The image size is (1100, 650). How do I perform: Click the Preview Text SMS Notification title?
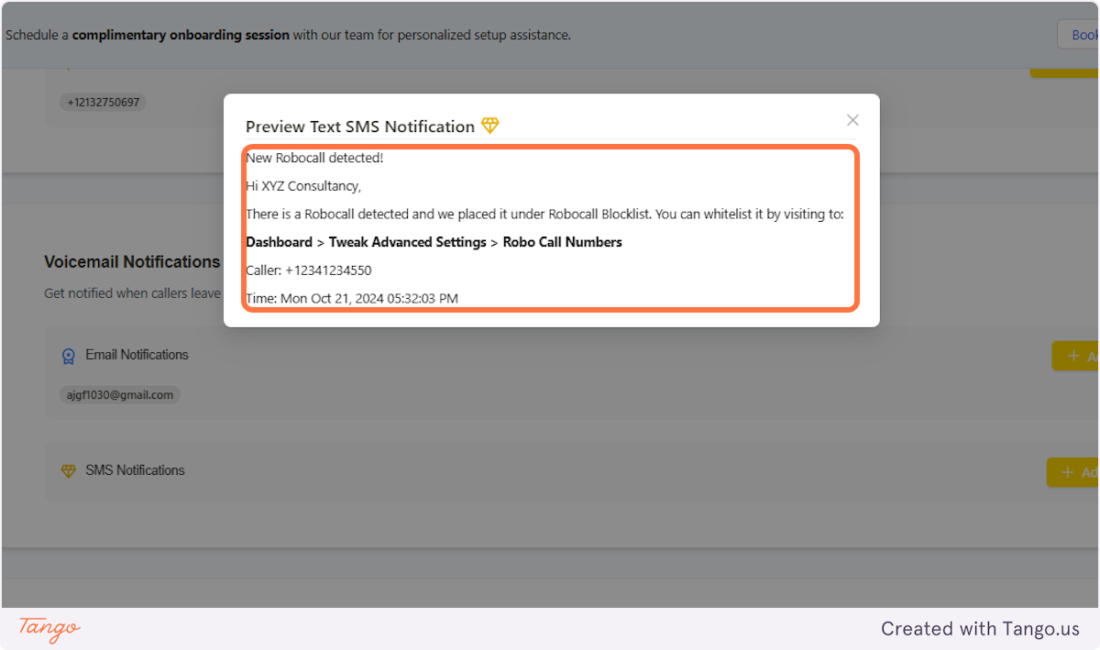pos(360,127)
